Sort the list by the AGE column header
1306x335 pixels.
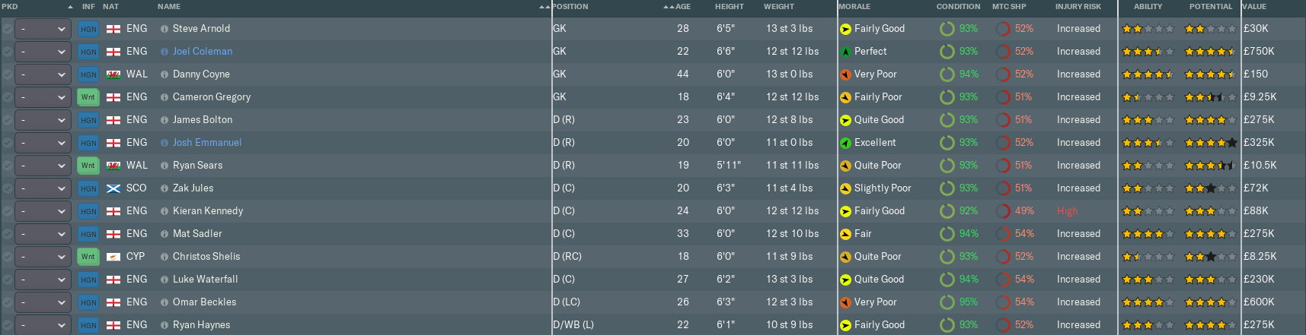(682, 7)
